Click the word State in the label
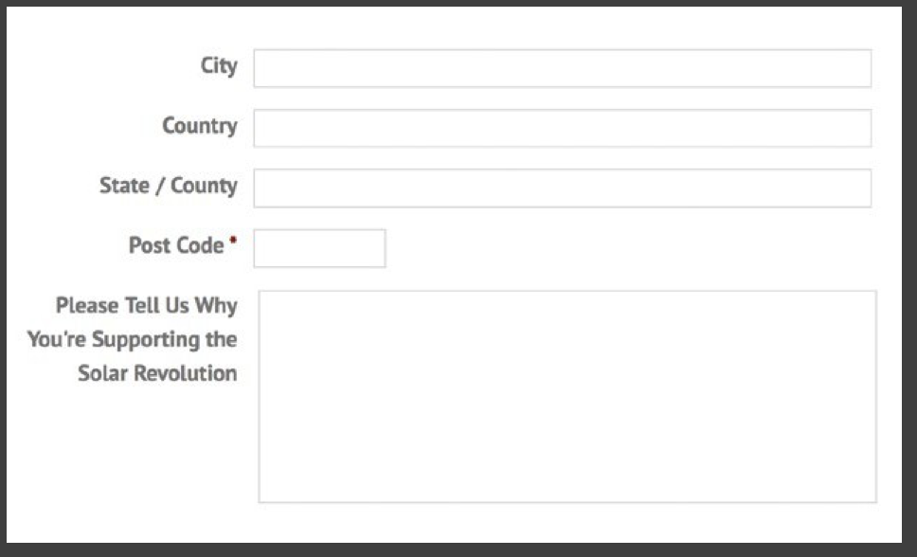Image resolution: width=917 pixels, height=557 pixels. tap(123, 186)
